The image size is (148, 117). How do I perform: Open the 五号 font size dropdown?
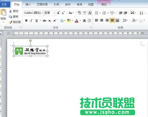[54, 13]
